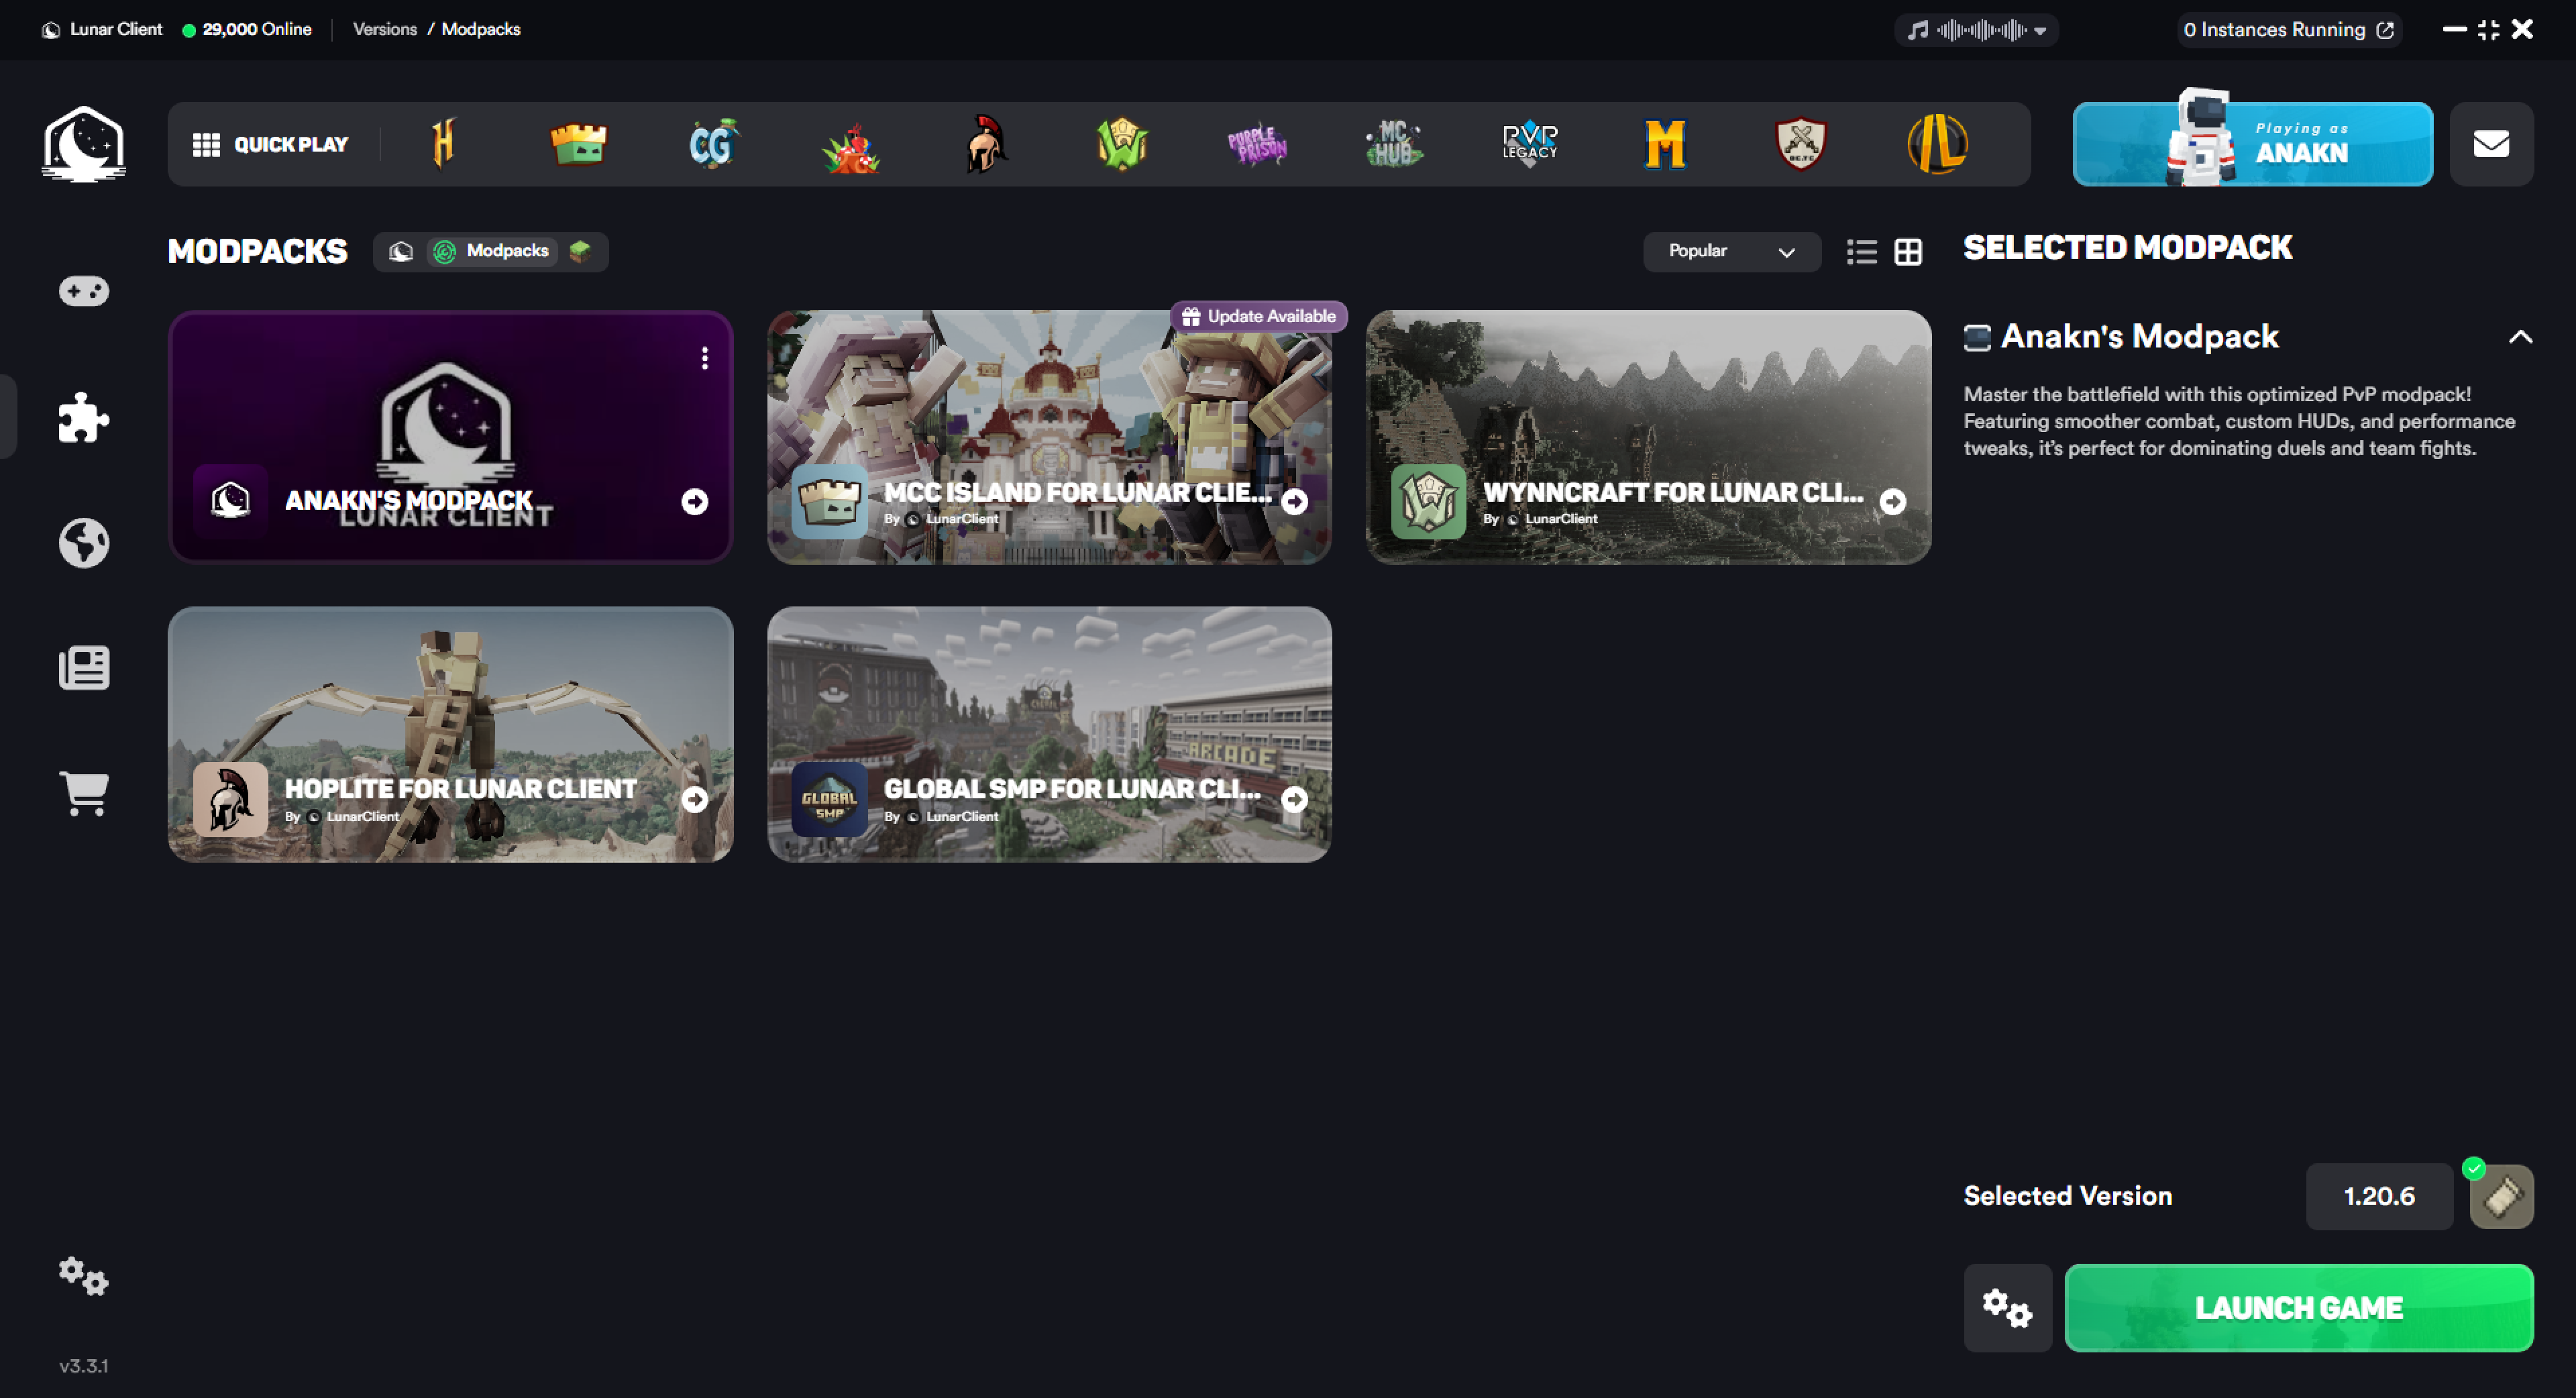The width and height of the screenshot is (2576, 1398).
Task: Expand the music player dropdown arrow
Action: pyautogui.click(x=2041, y=30)
